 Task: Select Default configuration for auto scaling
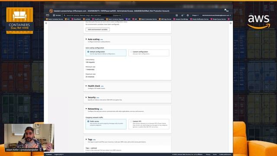[x=106, y=53]
